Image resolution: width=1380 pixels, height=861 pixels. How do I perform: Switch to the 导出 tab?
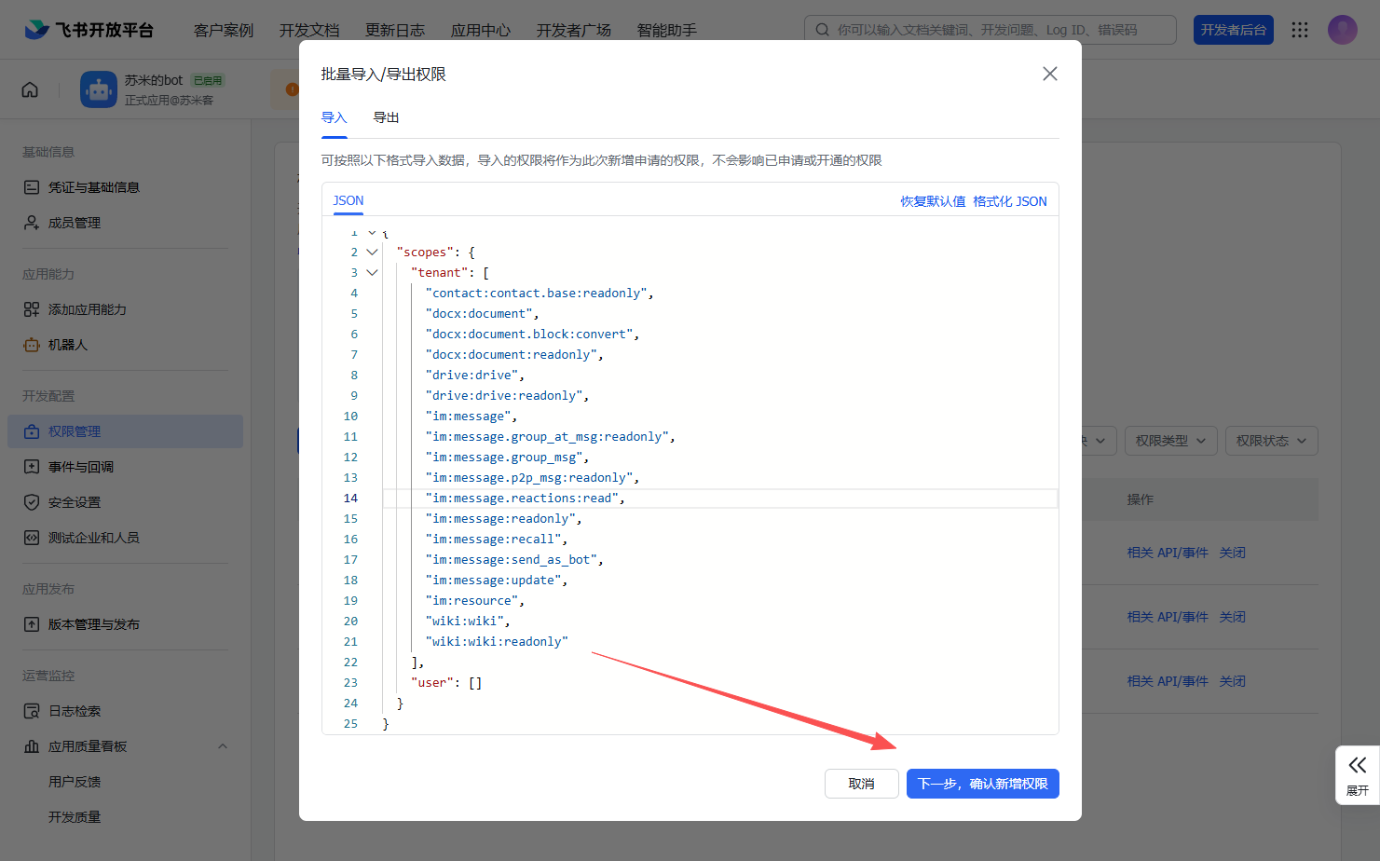click(x=386, y=117)
